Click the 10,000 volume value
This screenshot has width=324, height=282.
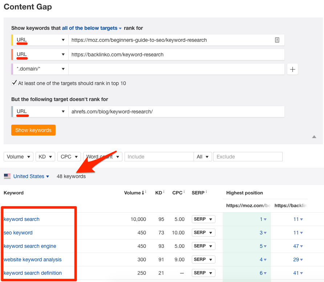tap(138, 219)
